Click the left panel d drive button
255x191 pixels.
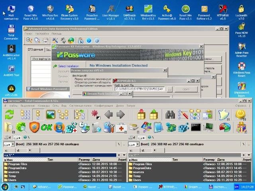click(x=8, y=137)
